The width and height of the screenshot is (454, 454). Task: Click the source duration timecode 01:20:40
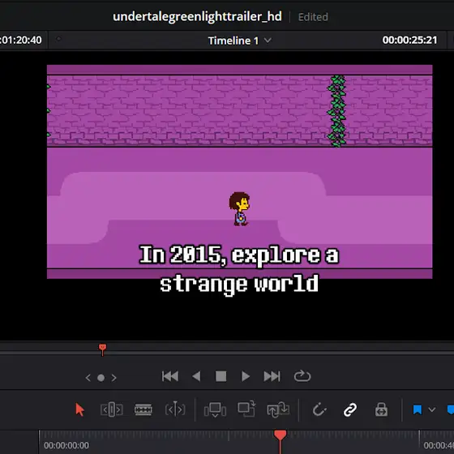21,40
